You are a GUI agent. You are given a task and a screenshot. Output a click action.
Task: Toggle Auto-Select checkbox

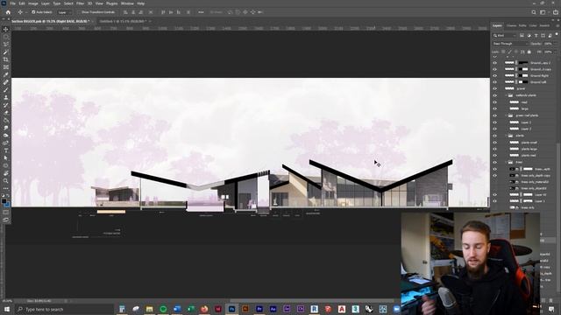(33, 12)
